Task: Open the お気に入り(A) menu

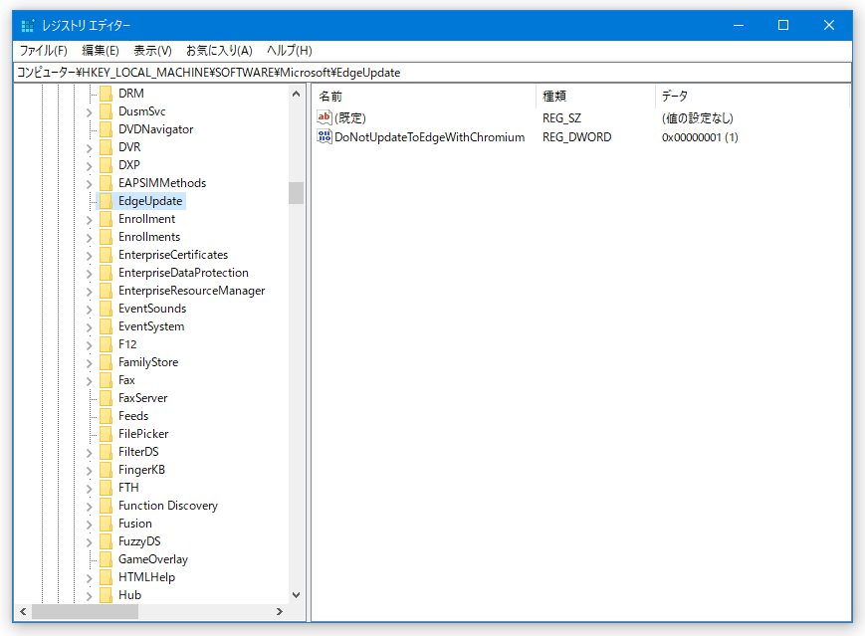Action: (219, 51)
